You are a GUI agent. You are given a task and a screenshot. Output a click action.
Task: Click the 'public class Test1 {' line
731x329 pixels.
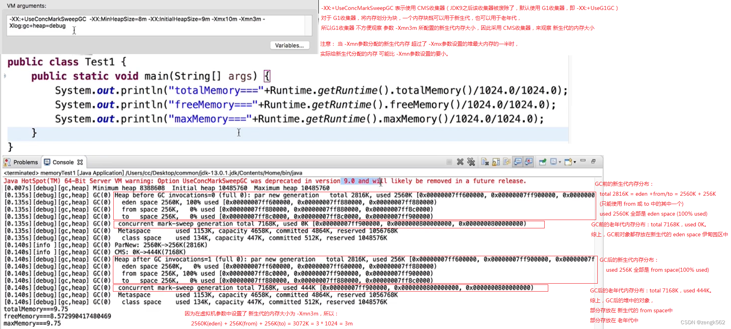[x=67, y=62]
